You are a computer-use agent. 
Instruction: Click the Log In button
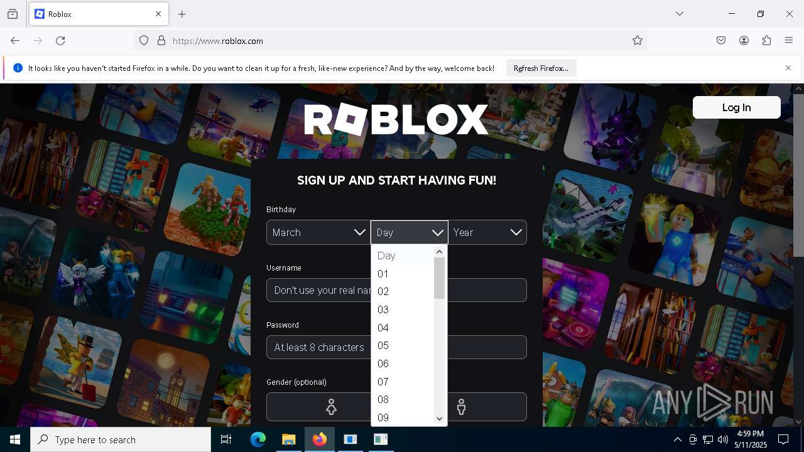click(736, 107)
